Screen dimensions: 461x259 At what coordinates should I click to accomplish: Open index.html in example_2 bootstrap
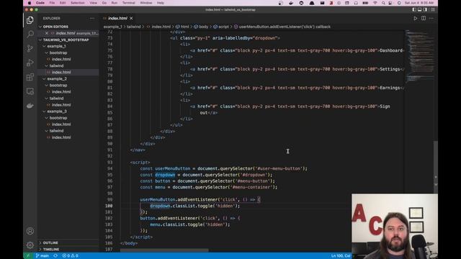pyautogui.click(x=68, y=91)
